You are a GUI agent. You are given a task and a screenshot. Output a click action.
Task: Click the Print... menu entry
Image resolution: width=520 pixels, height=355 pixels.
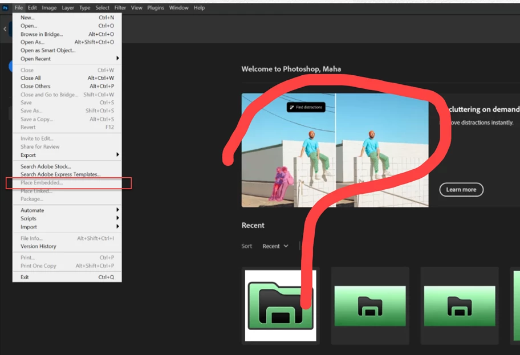click(x=67, y=258)
